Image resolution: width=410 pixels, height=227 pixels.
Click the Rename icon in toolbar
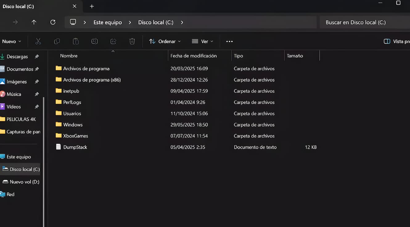click(x=95, y=41)
